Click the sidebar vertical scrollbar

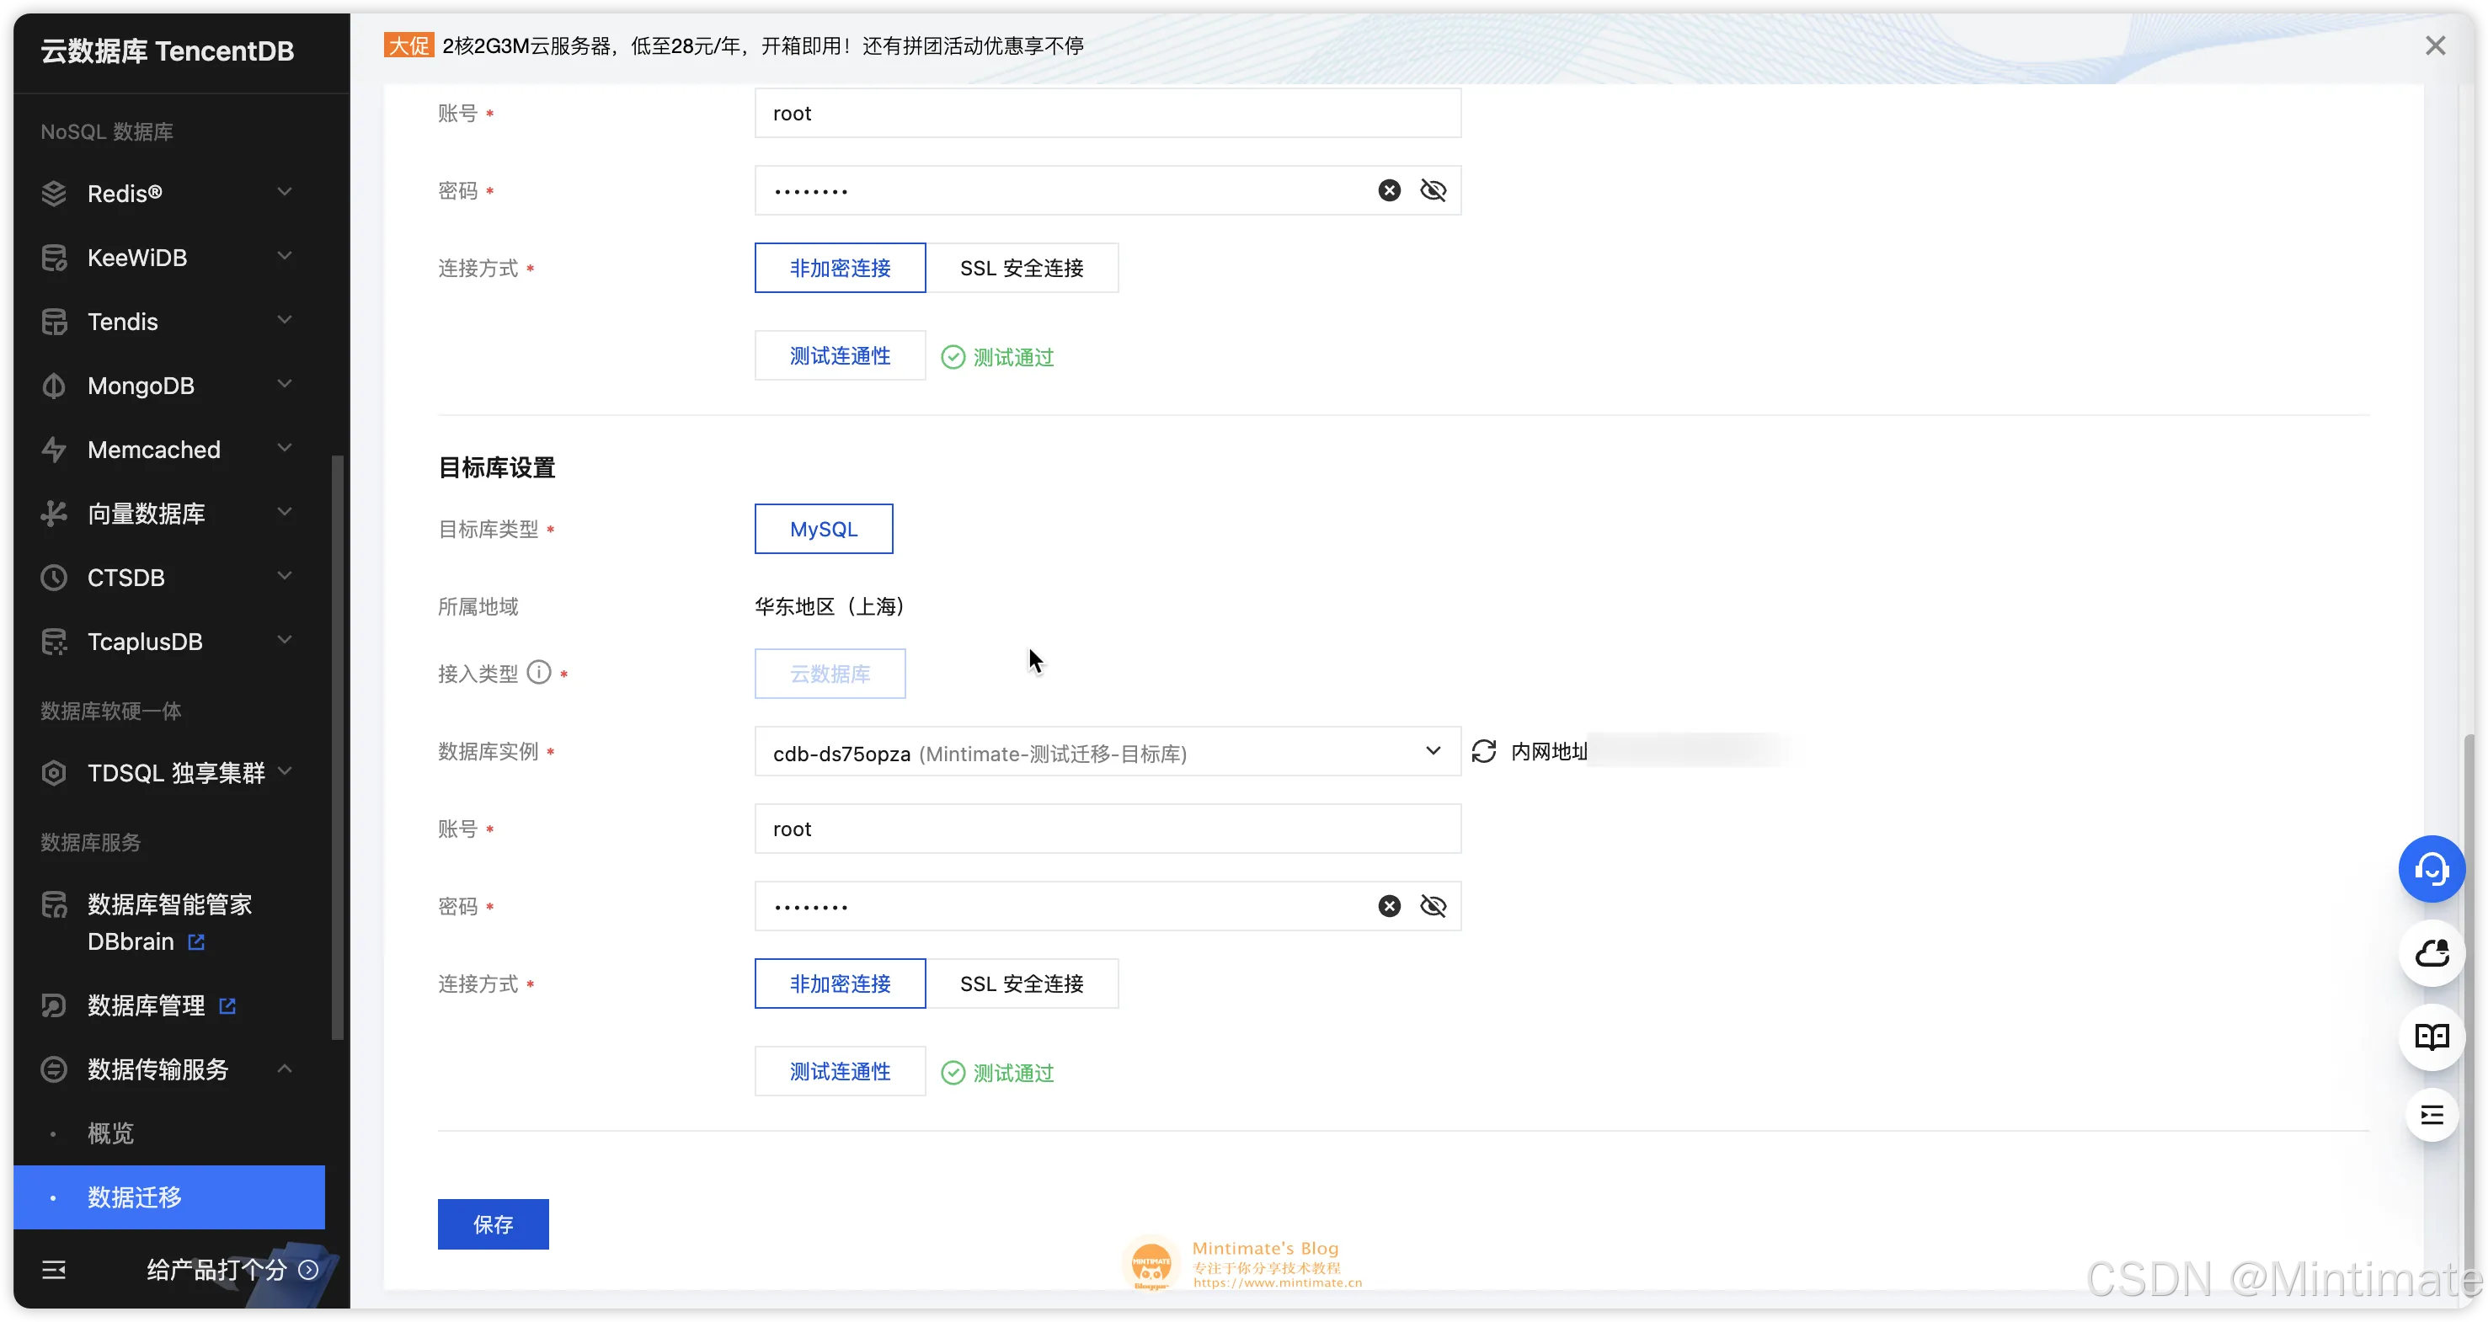(336, 746)
